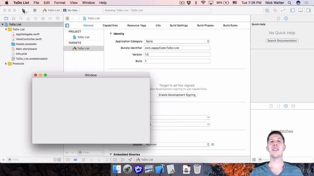Switch to the General tab
The width and height of the screenshot is (314, 176).
(88, 25)
